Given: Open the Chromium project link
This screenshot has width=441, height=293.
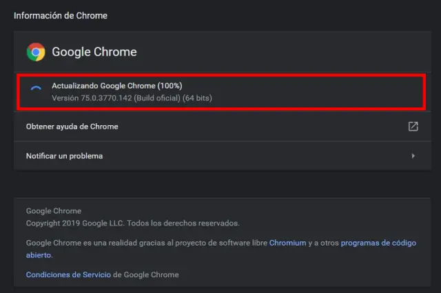Looking at the screenshot, I should (287, 243).
